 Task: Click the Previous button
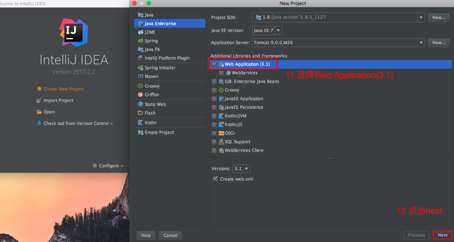pyautogui.click(x=416, y=235)
